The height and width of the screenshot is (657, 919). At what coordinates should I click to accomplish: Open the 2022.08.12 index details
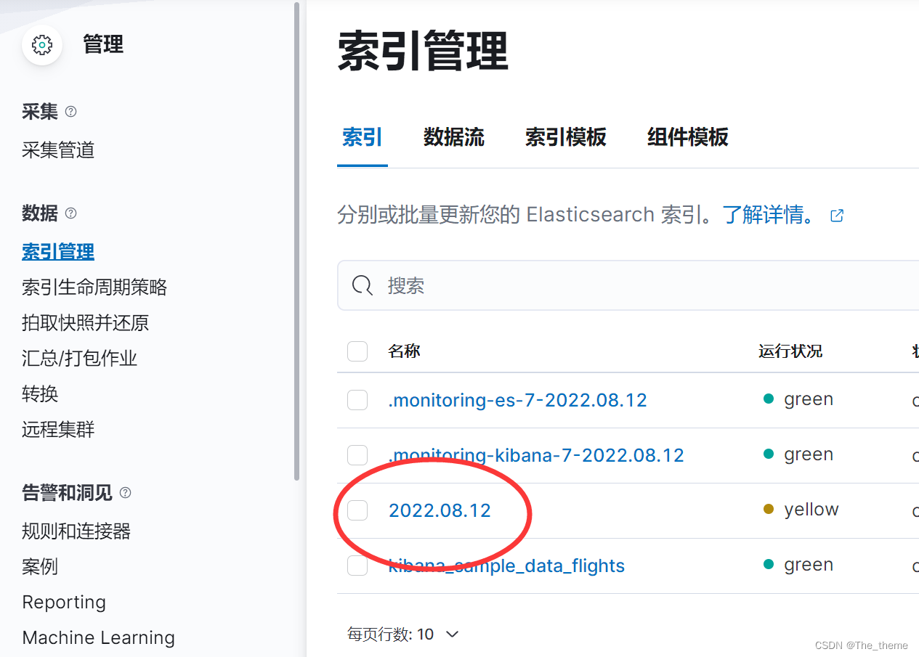(440, 510)
